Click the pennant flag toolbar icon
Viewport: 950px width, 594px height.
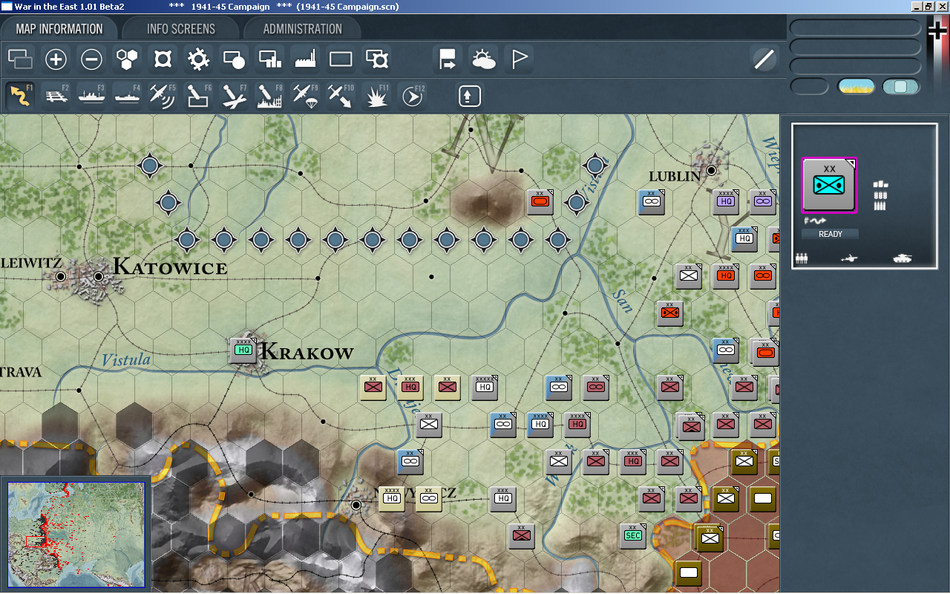pos(520,59)
